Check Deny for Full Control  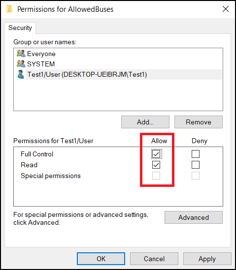196,154
